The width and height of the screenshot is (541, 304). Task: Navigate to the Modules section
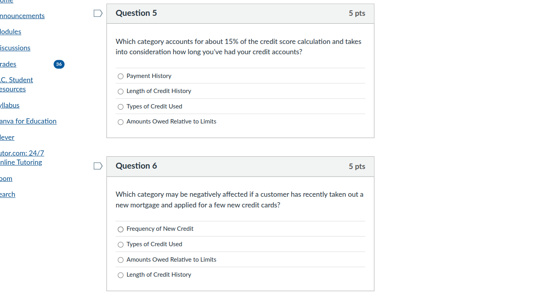pyautogui.click(x=11, y=32)
